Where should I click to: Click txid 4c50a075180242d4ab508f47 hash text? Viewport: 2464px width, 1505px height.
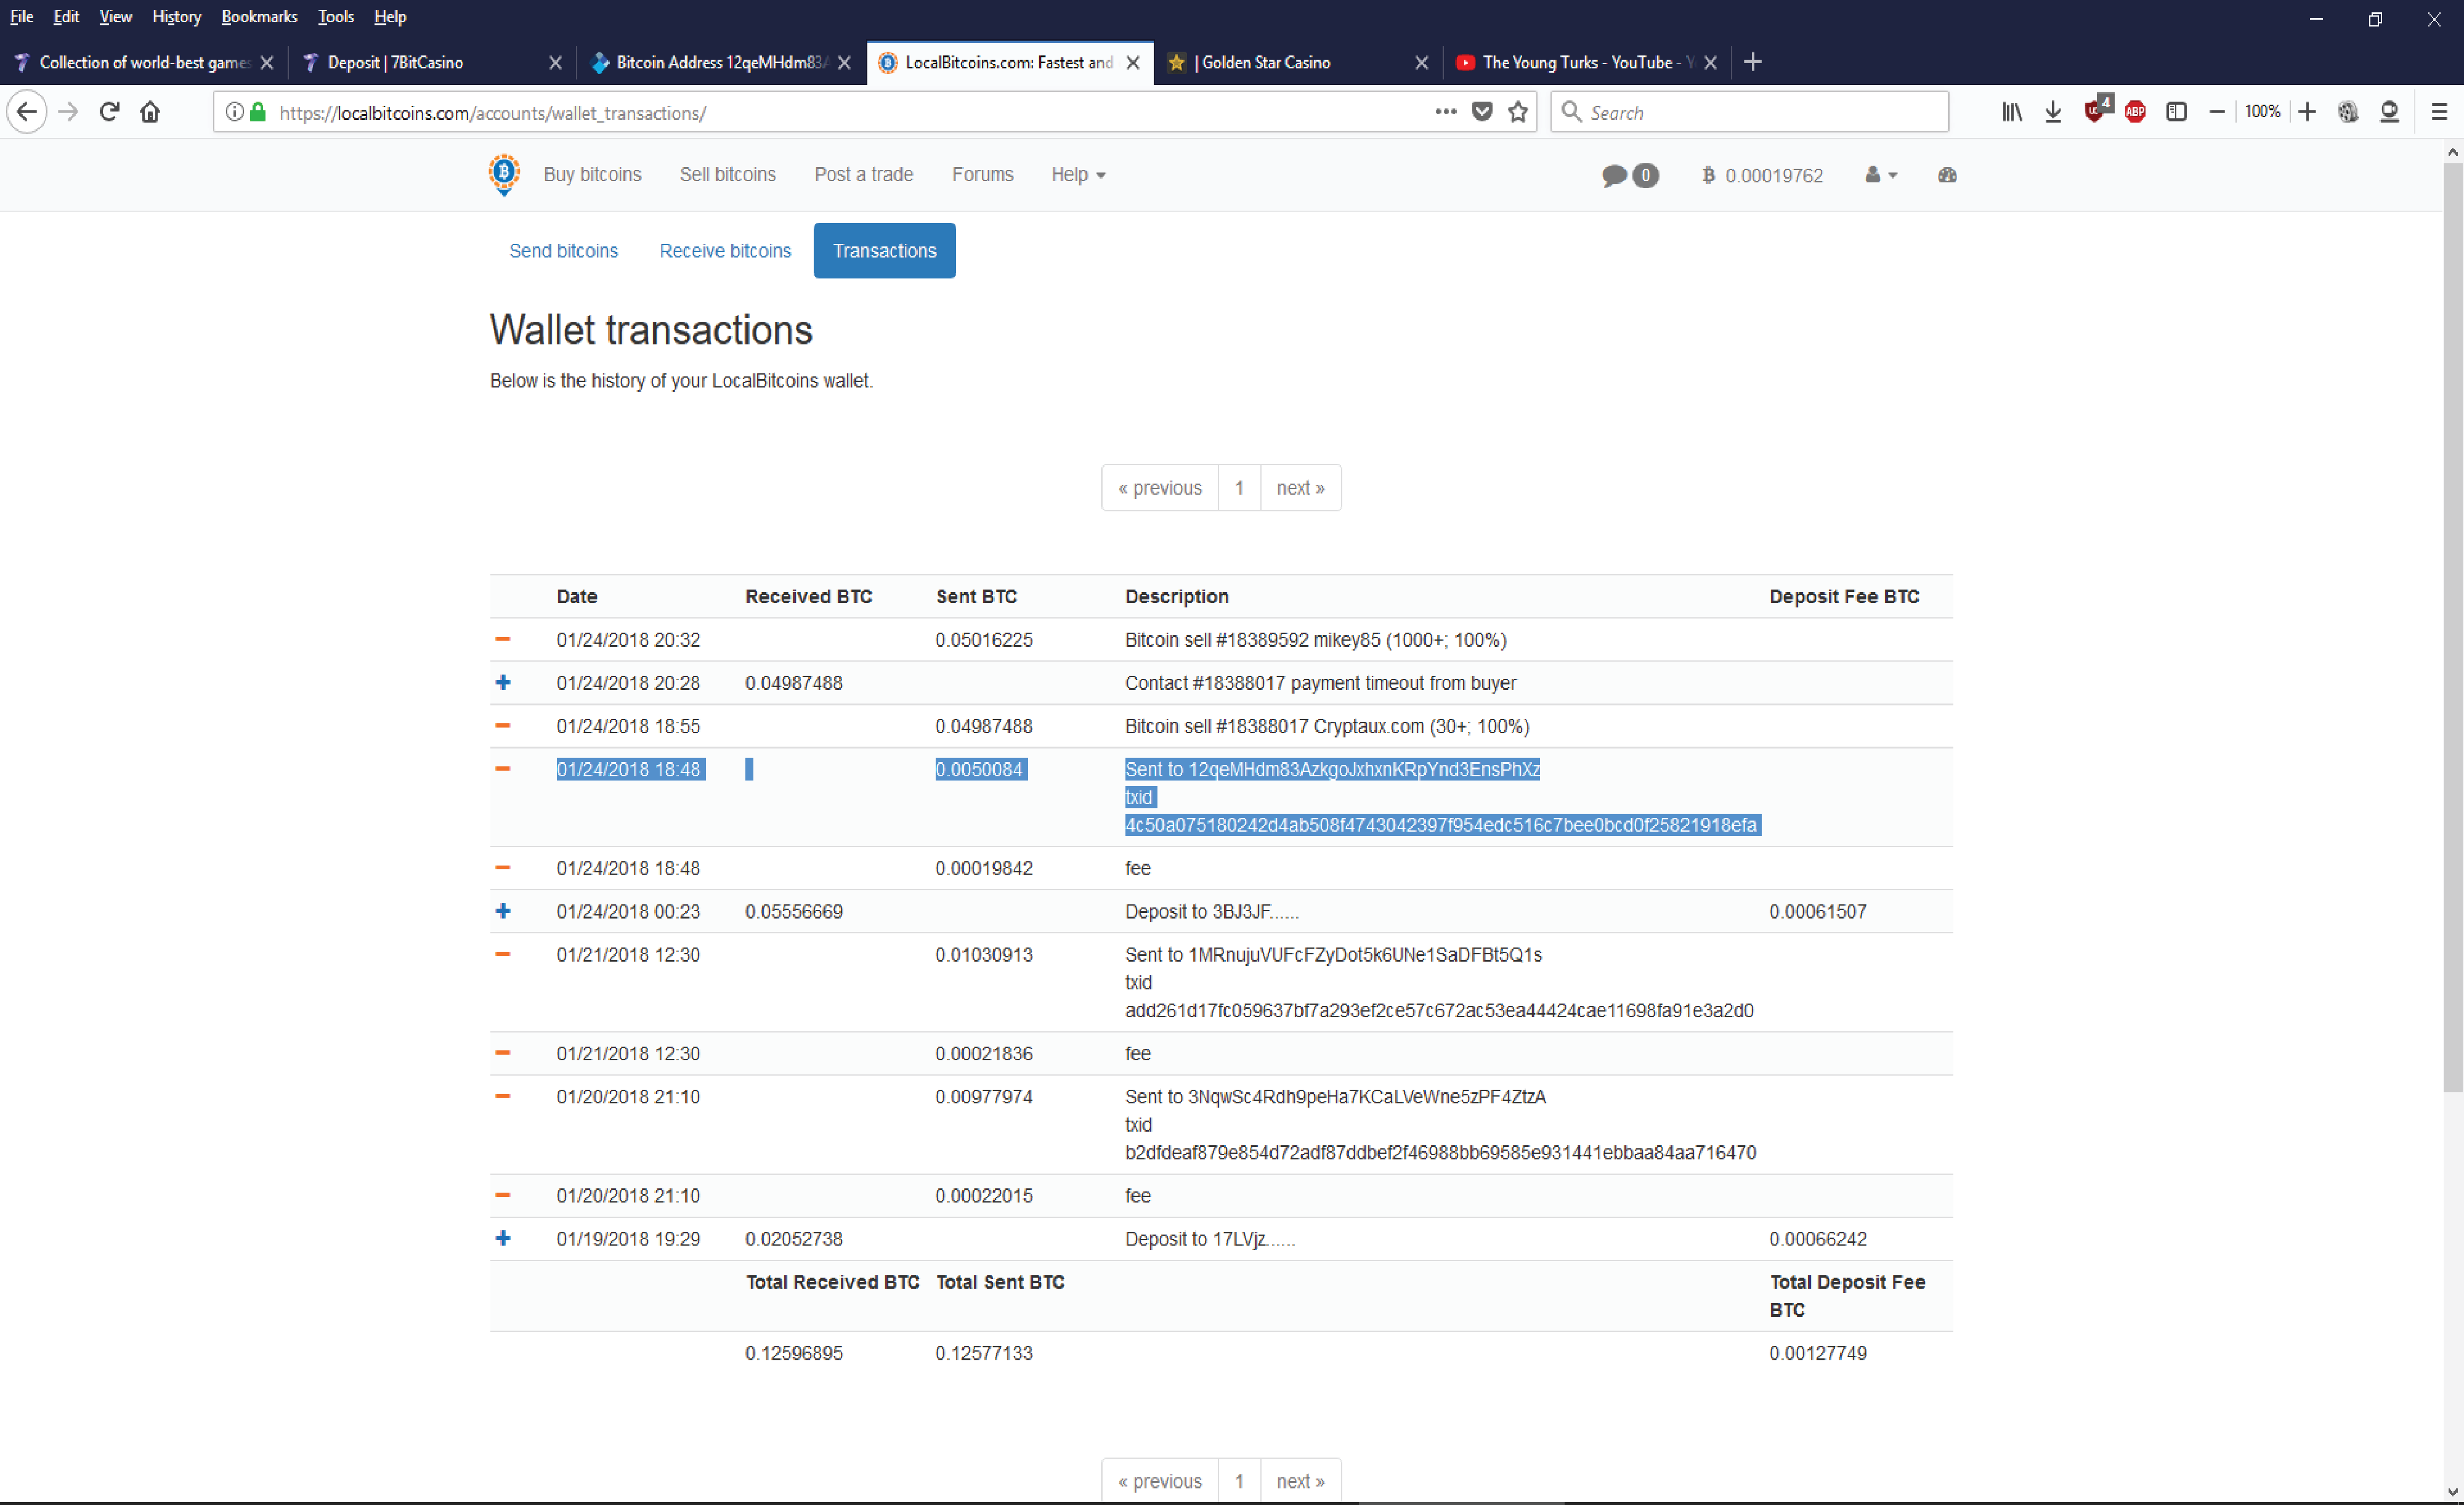[x=1441, y=826]
